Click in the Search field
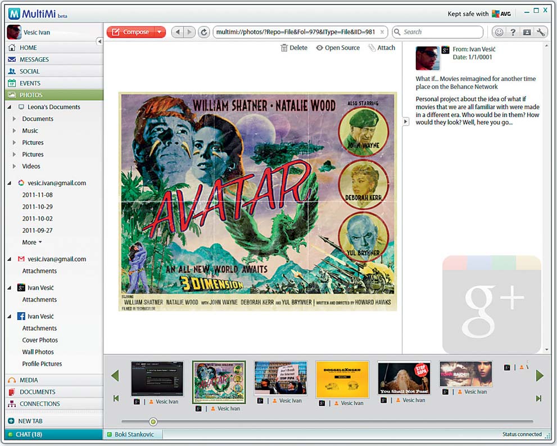This screenshot has width=557, height=446. click(438, 32)
